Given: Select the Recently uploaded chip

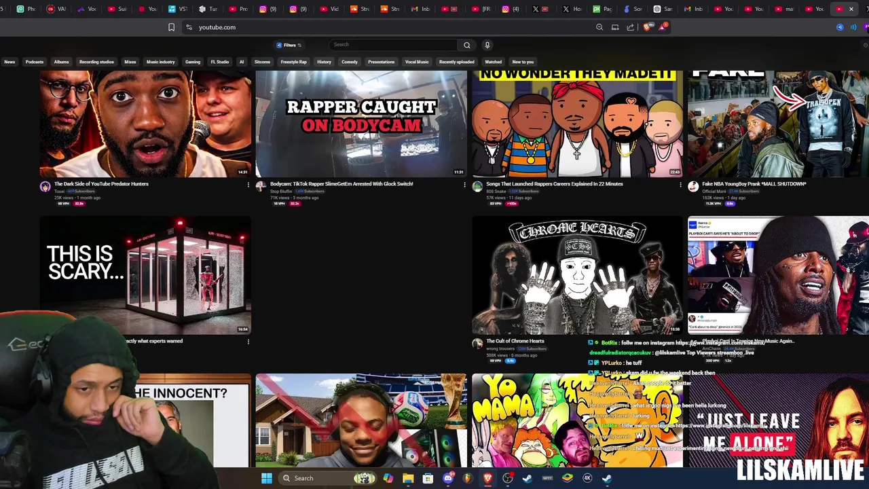Looking at the screenshot, I should pos(456,62).
